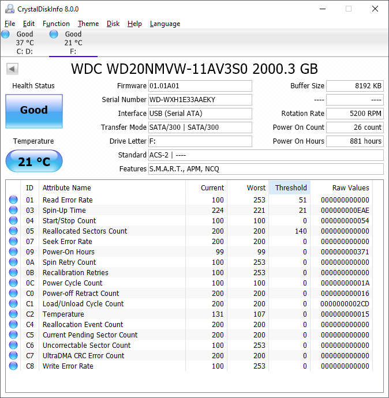
Task: Click the status orb for Spin-Up Time
Action: 13,210
